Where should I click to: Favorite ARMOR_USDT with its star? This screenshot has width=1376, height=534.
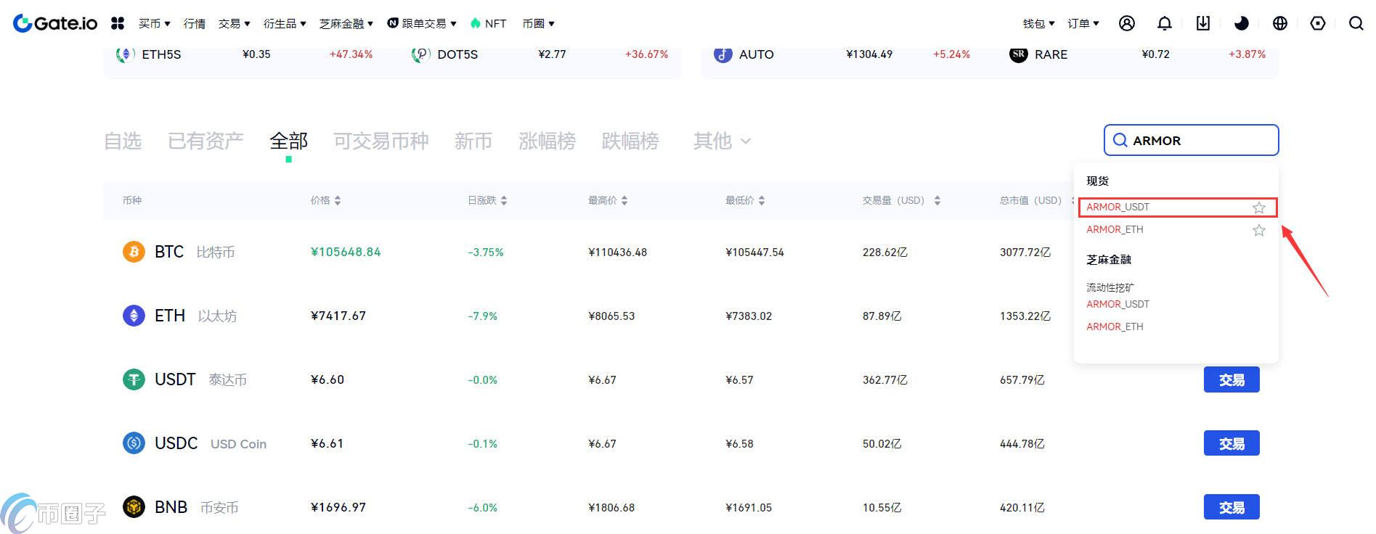pyautogui.click(x=1259, y=208)
